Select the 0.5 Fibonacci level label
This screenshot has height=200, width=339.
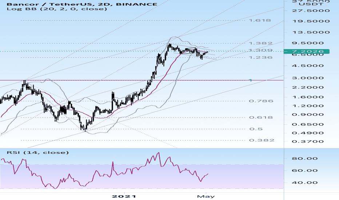point(256,129)
